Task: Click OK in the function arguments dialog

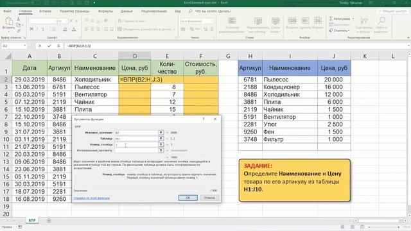Action: (188, 198)
